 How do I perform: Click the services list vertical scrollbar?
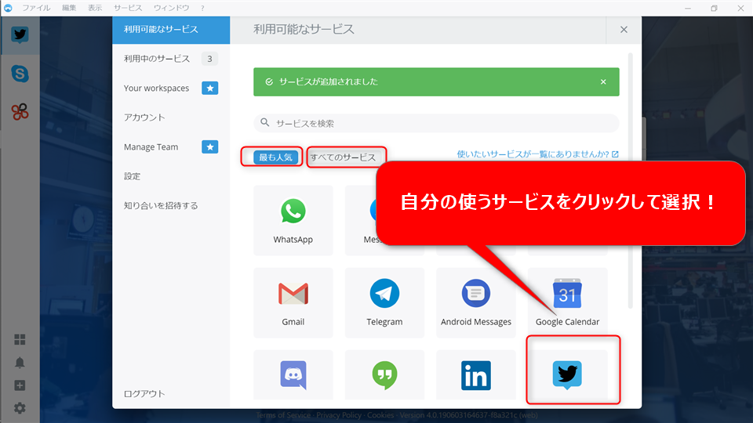tap(630, 181)
